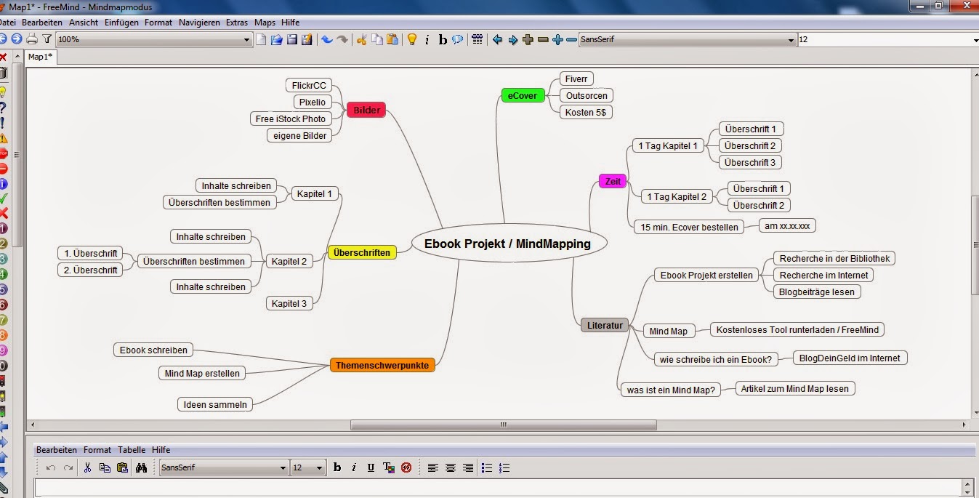Cut using the scissors icon in main toolbar

pos(361,39)
